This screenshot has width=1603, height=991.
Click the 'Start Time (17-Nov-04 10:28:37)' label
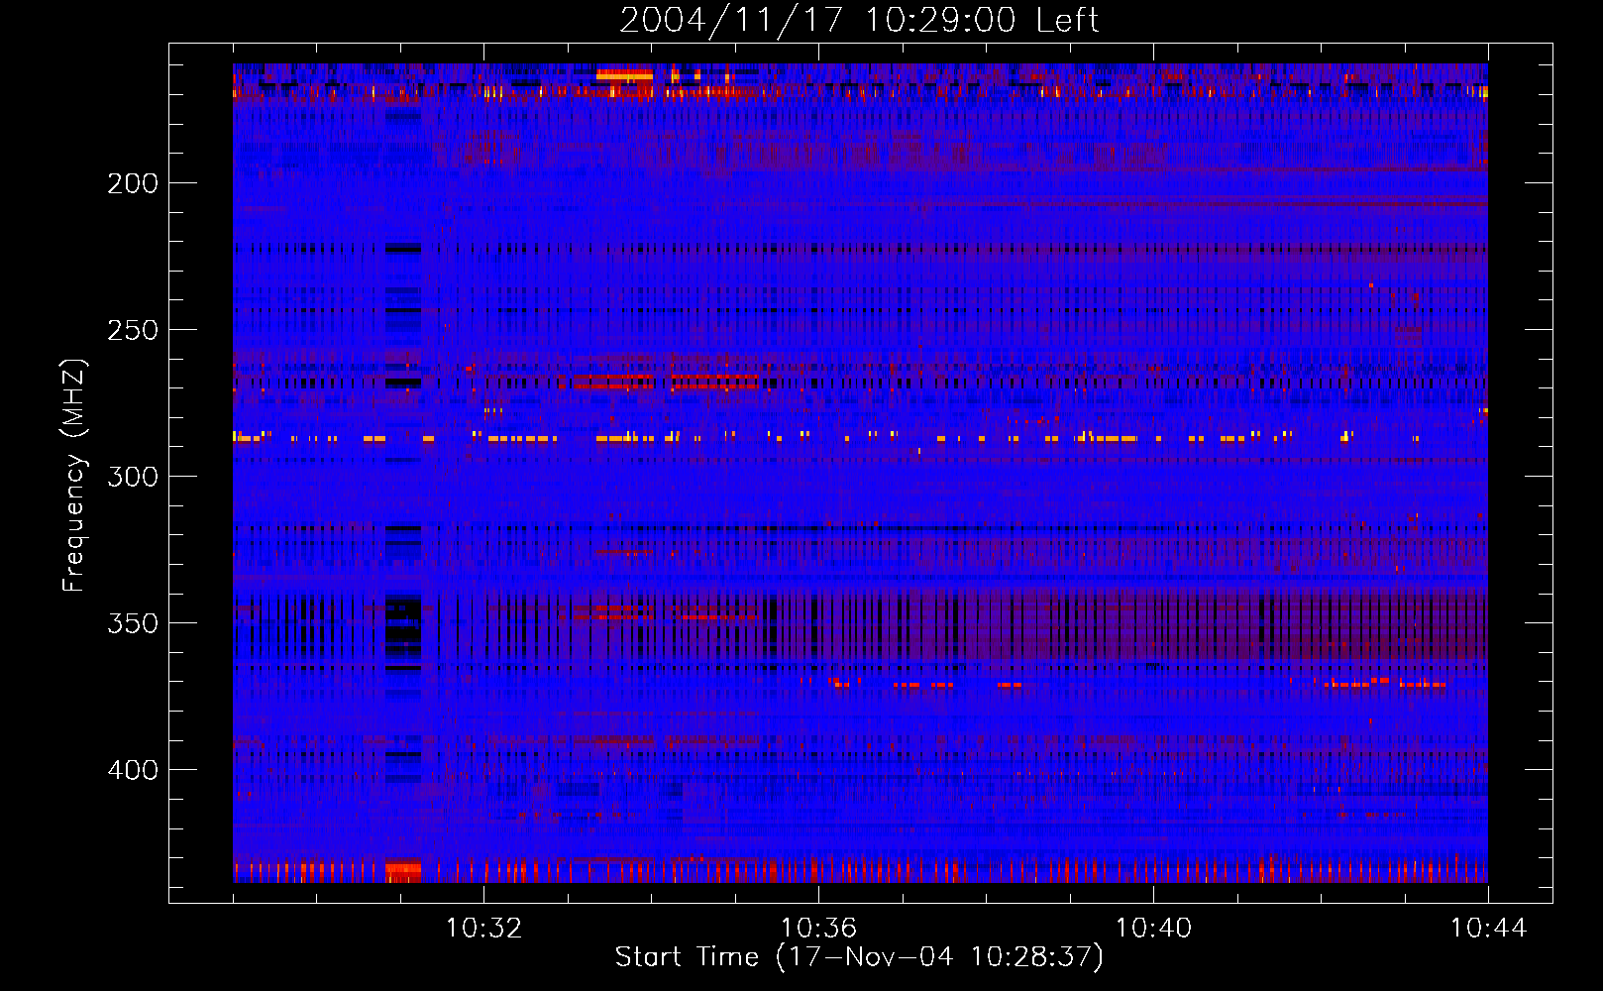pyautogui.click(x=859, y=957)
